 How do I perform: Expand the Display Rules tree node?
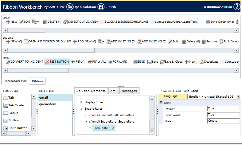coord(81,102)
